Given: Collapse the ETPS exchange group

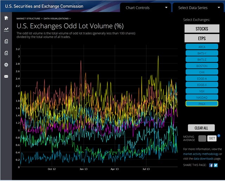Looking at the screenshot, I should coord(202,38).
